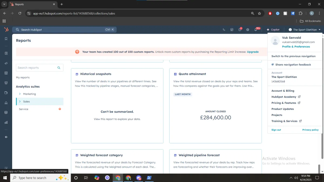Screen dimensions: 324x182
Task: Open My reports in the left panel
Action: point(23,77)
